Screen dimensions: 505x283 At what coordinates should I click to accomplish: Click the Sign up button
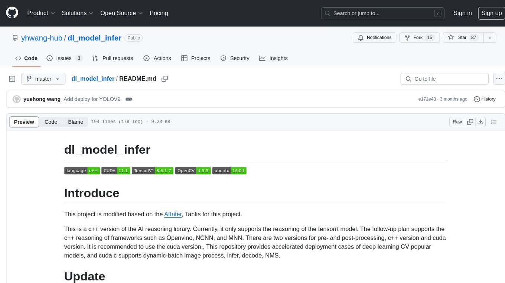(x=491, y=13)
